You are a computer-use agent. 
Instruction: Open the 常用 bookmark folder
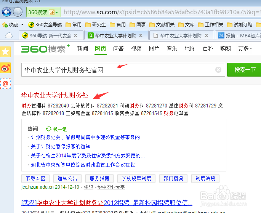coord(74,25)
